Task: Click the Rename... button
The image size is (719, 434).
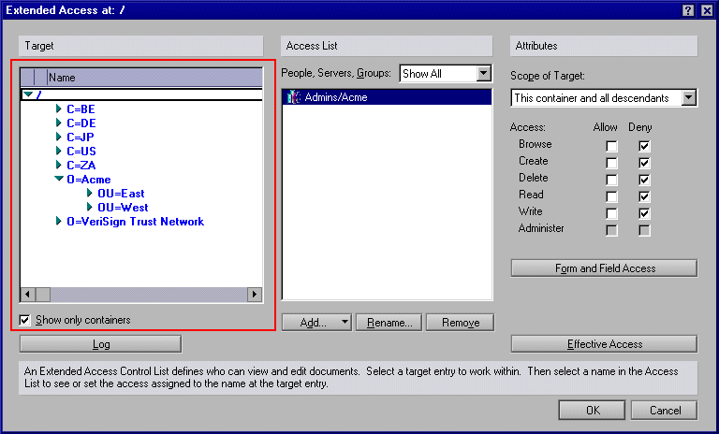Action: pos(389,322)
